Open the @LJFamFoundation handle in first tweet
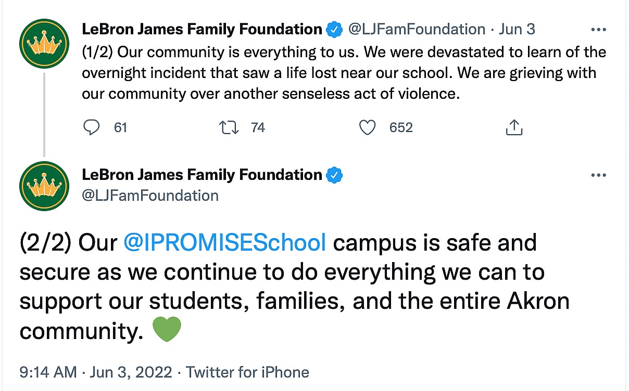This screenshot has height=391, width=629. (x=417, y=29)
